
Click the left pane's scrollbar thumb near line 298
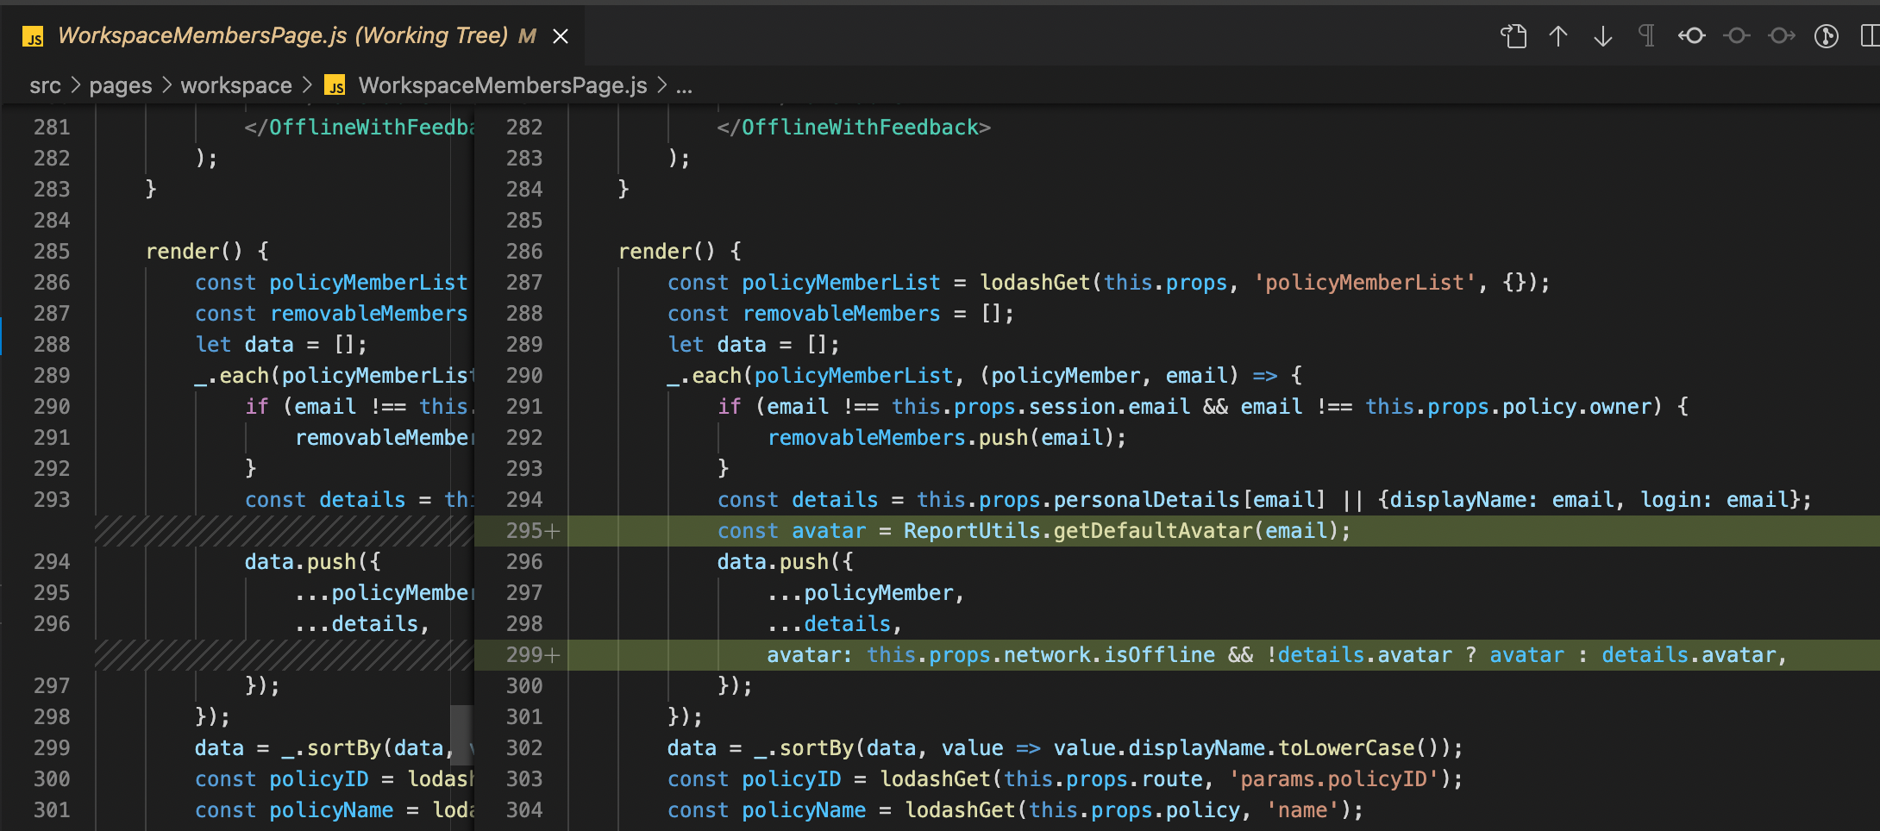pos(461,735)
